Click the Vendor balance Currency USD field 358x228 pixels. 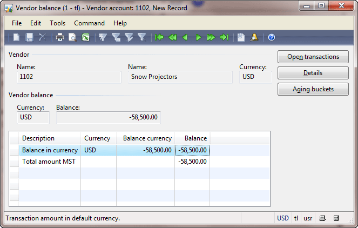(33, 117)
